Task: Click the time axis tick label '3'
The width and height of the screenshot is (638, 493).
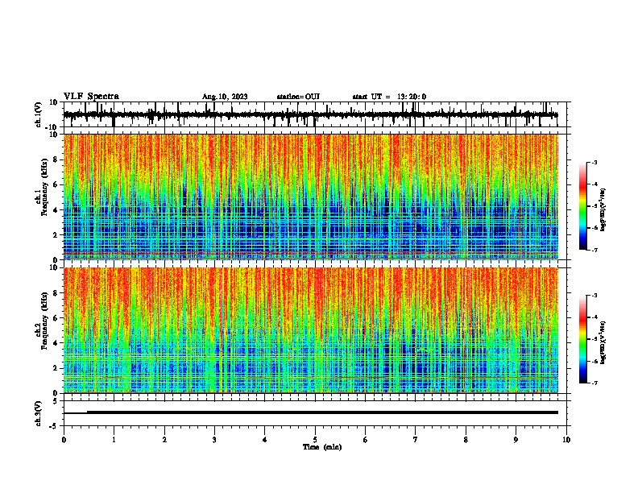Action: click(x=214, y=440)
